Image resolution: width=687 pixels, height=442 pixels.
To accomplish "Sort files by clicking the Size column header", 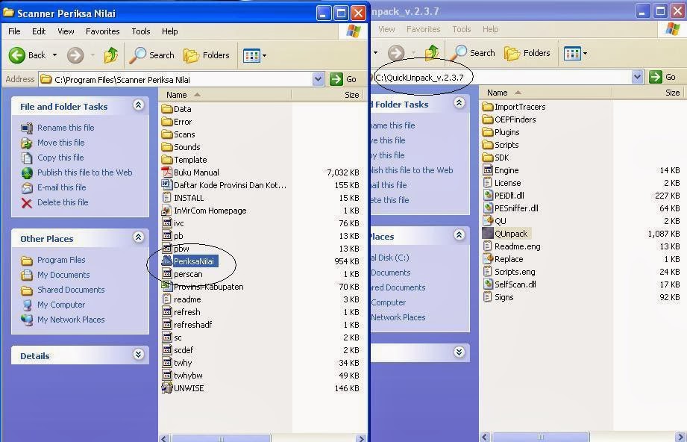I will (351, 95).
